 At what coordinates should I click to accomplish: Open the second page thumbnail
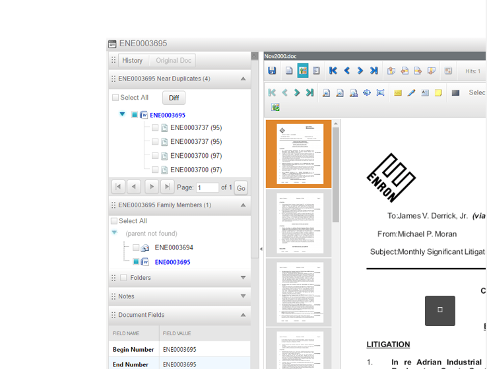299,223
